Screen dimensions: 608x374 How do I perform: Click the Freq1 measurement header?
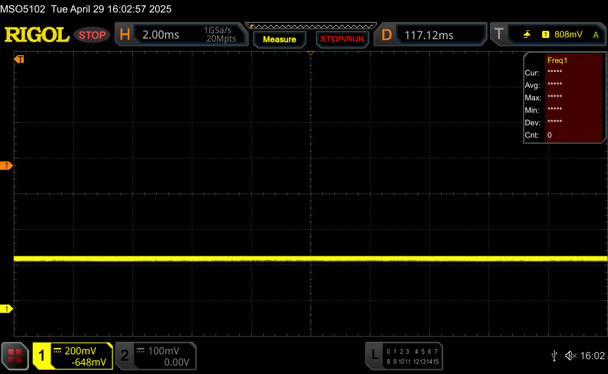(x=557, y=61)
